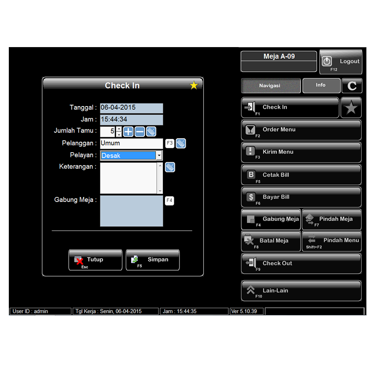Click inside the Keterangan text area

pyautogui.click(x=128, y=178)
